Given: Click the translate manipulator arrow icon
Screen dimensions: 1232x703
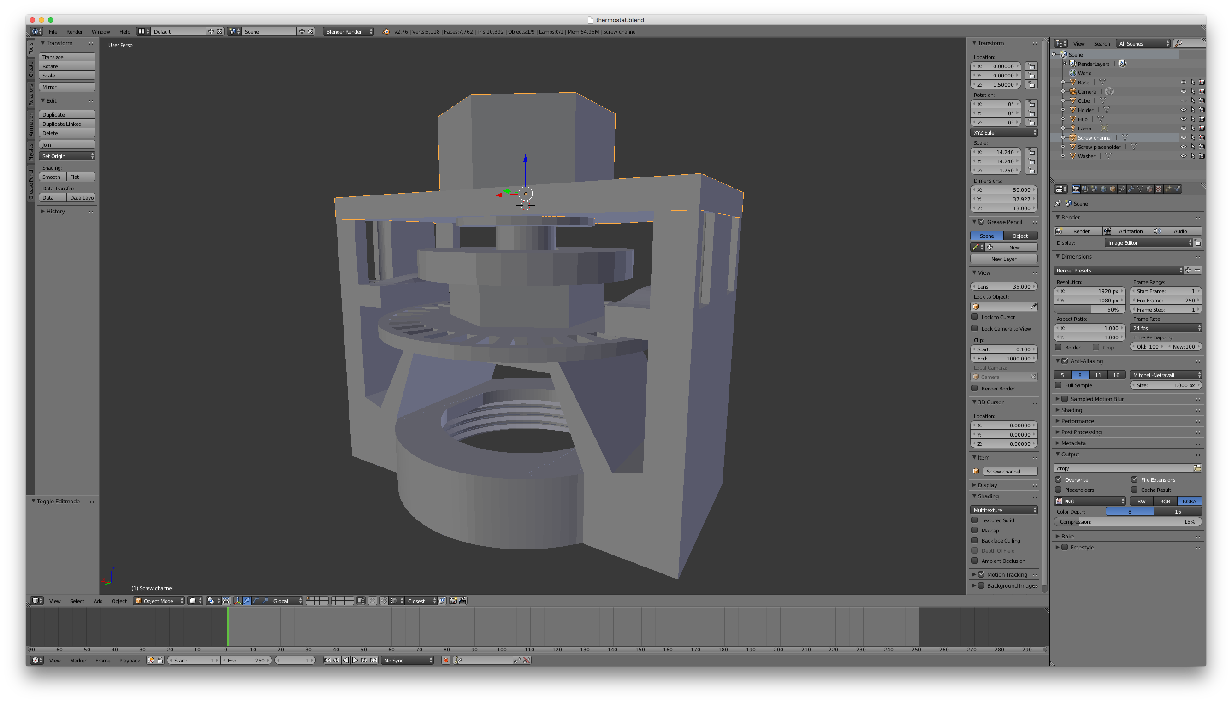Looking at the screenshot, I should coord(247,601).
